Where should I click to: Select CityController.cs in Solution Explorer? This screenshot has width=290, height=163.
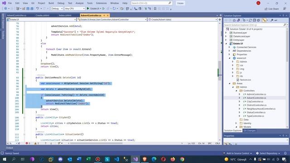[x=255, y=101]
